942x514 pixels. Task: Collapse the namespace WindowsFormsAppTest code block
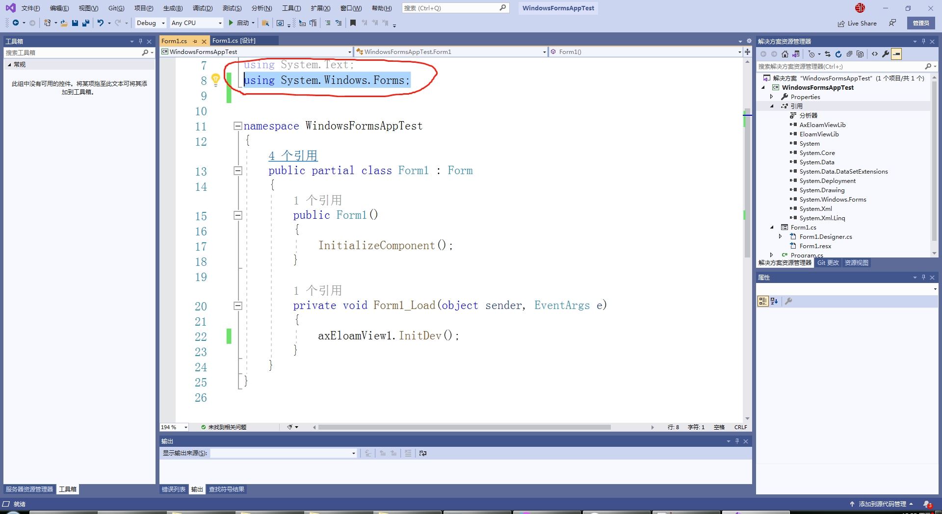(x=238, y=126)
